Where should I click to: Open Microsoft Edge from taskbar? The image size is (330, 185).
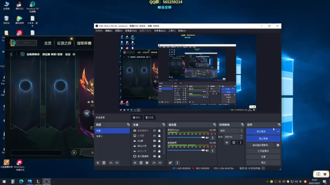tap(21, 181)
